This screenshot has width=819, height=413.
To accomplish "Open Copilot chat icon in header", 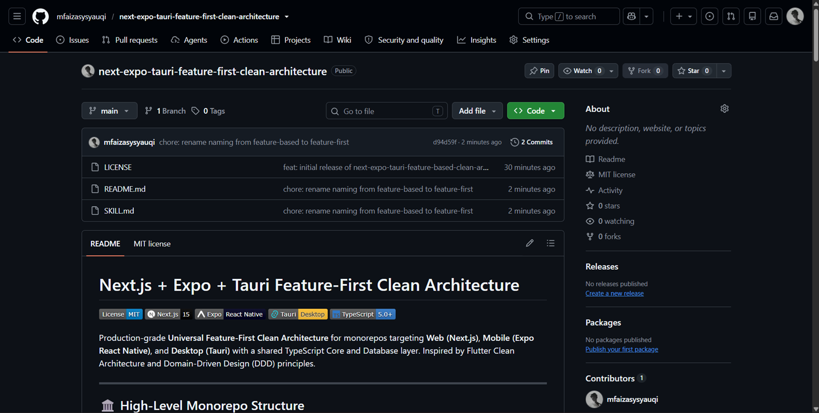I will coord(631,17).
